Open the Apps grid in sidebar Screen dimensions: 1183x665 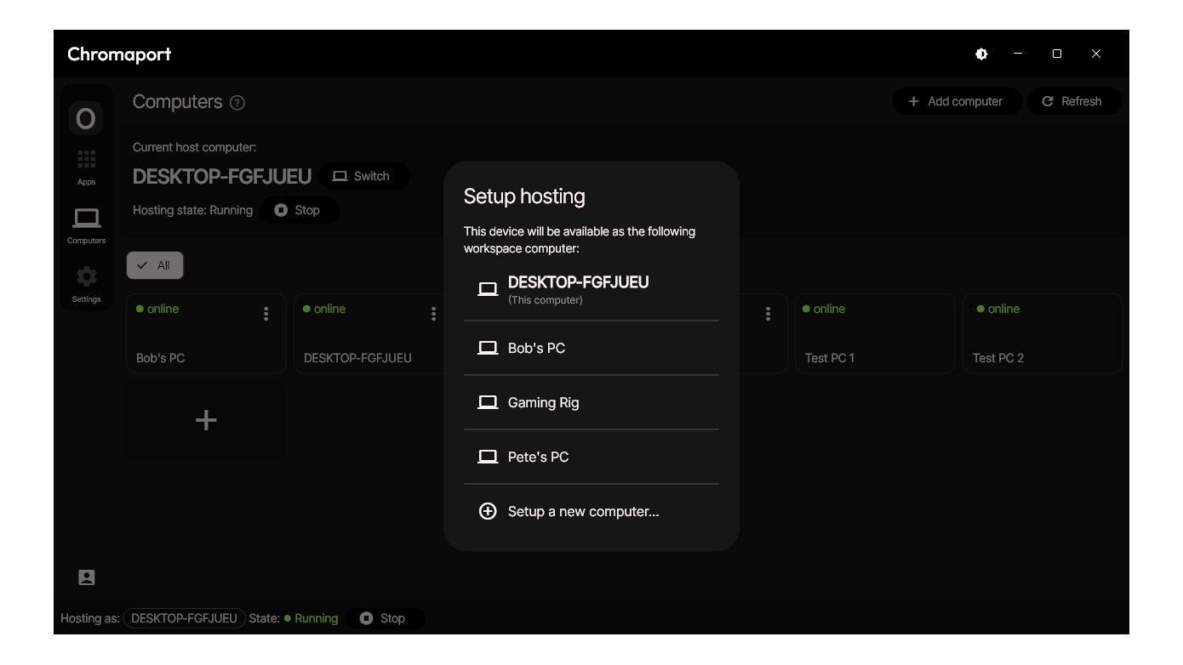pyautogui.click(x=86, y=167)
